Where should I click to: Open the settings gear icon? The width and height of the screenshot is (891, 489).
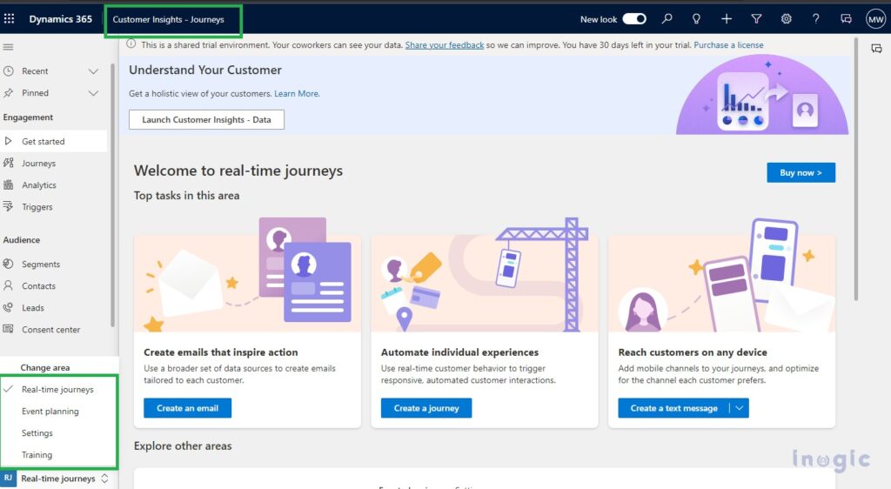pos(786,19)
